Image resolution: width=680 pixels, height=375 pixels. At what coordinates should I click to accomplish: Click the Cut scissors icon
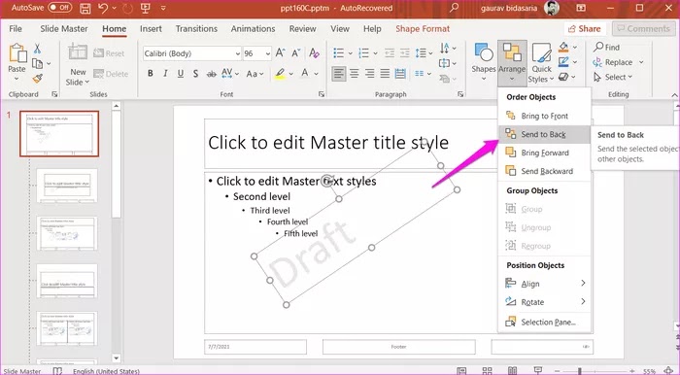(x=37, y=49)
